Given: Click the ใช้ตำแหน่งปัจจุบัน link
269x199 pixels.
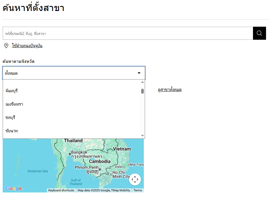Looking at the screenshot, I should click(27, 46).
